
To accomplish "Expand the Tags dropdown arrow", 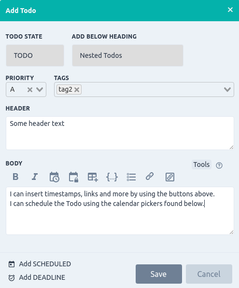I will pos(227,89).
